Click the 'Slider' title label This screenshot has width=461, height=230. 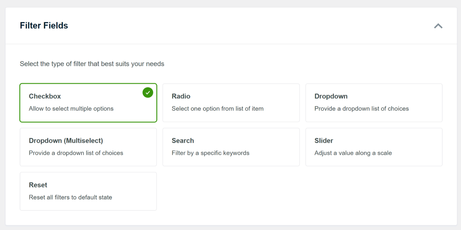324,141
